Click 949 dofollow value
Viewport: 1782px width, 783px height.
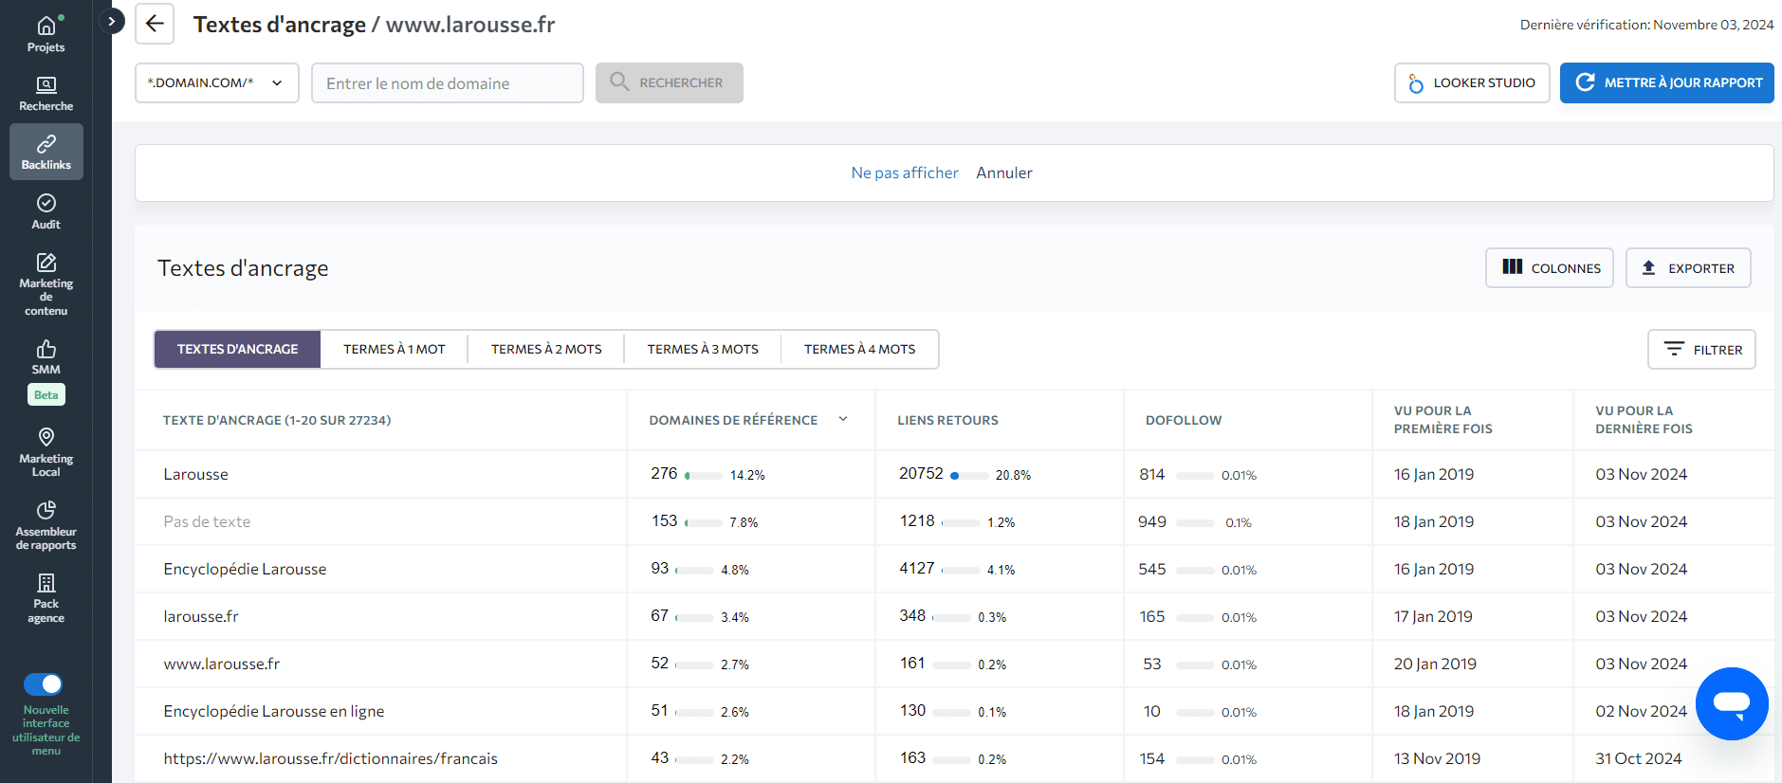[1152, 521]
